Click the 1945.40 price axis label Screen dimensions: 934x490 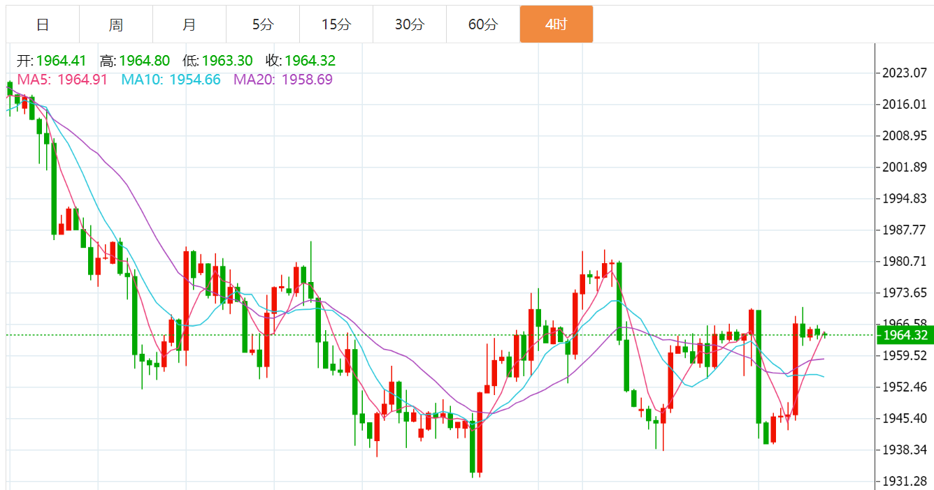(905, 418)
